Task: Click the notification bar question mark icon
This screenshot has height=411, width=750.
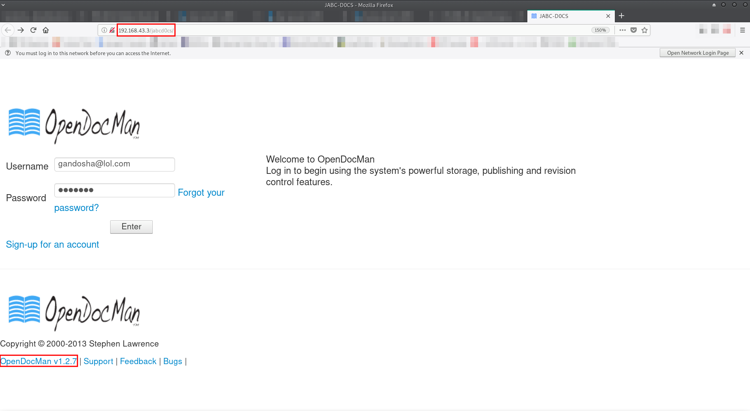Action: point(8,53)
